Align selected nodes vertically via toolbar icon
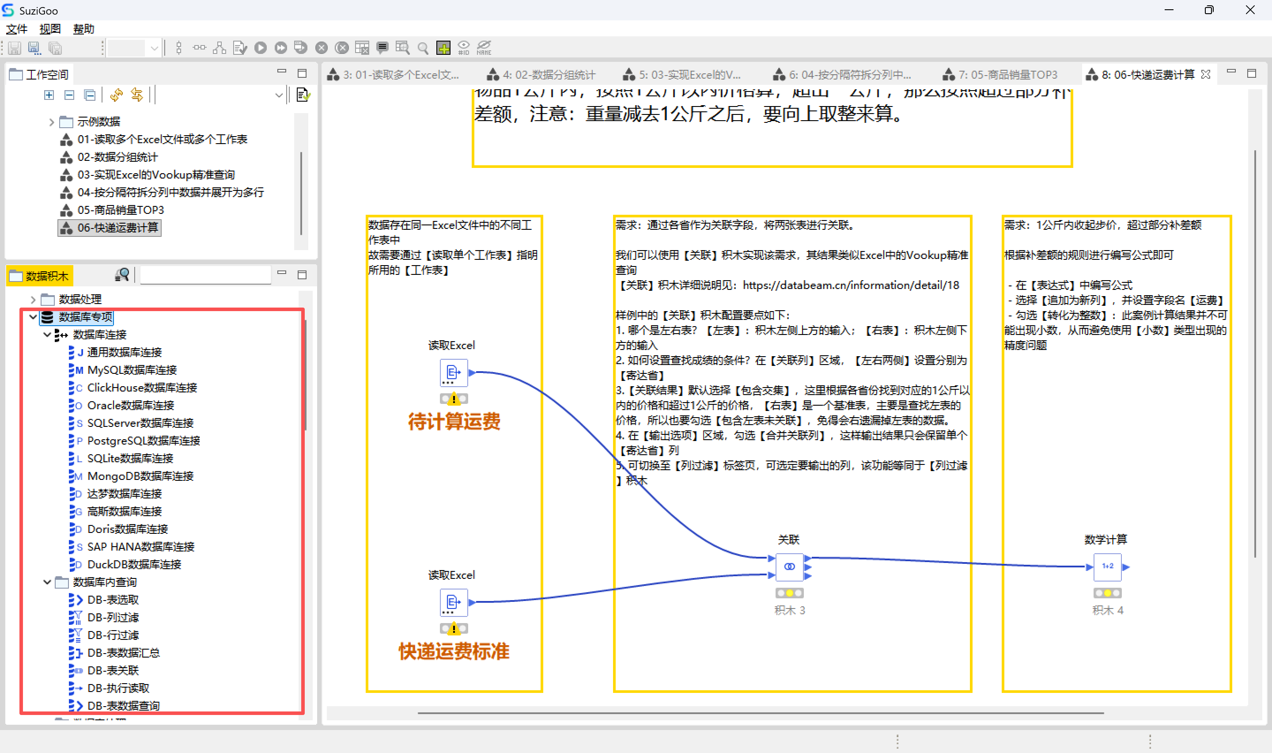This screenshot has width=1272, height=753. 178,48
